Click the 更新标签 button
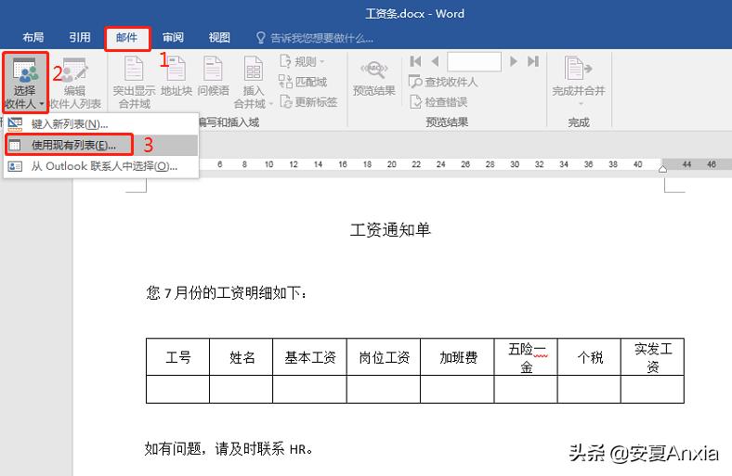 pos(308,102)
